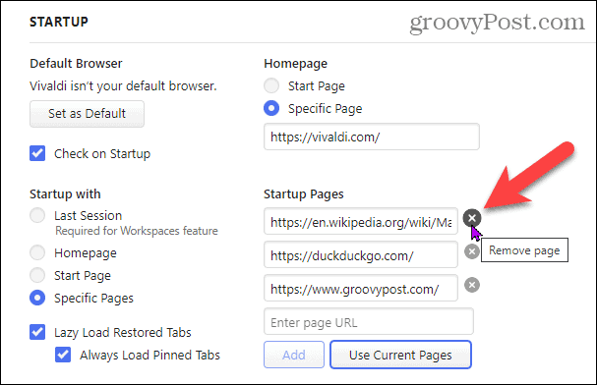Click 'Vivaldi isn't your default browser.' text
This screenshot has height=385, width=597.
pos(123,86)
